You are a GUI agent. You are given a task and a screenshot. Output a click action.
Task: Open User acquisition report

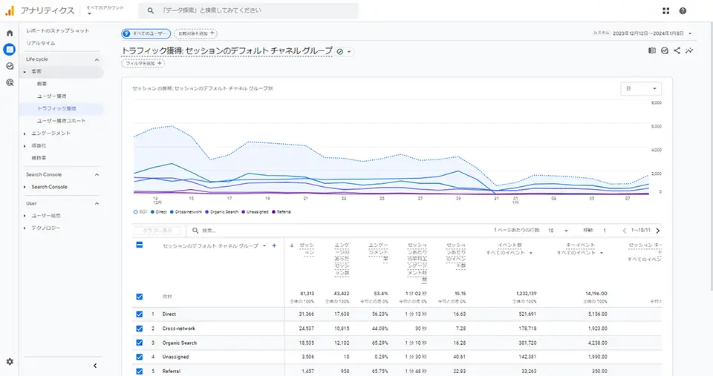pyautogui.click(x=52, y=96)
